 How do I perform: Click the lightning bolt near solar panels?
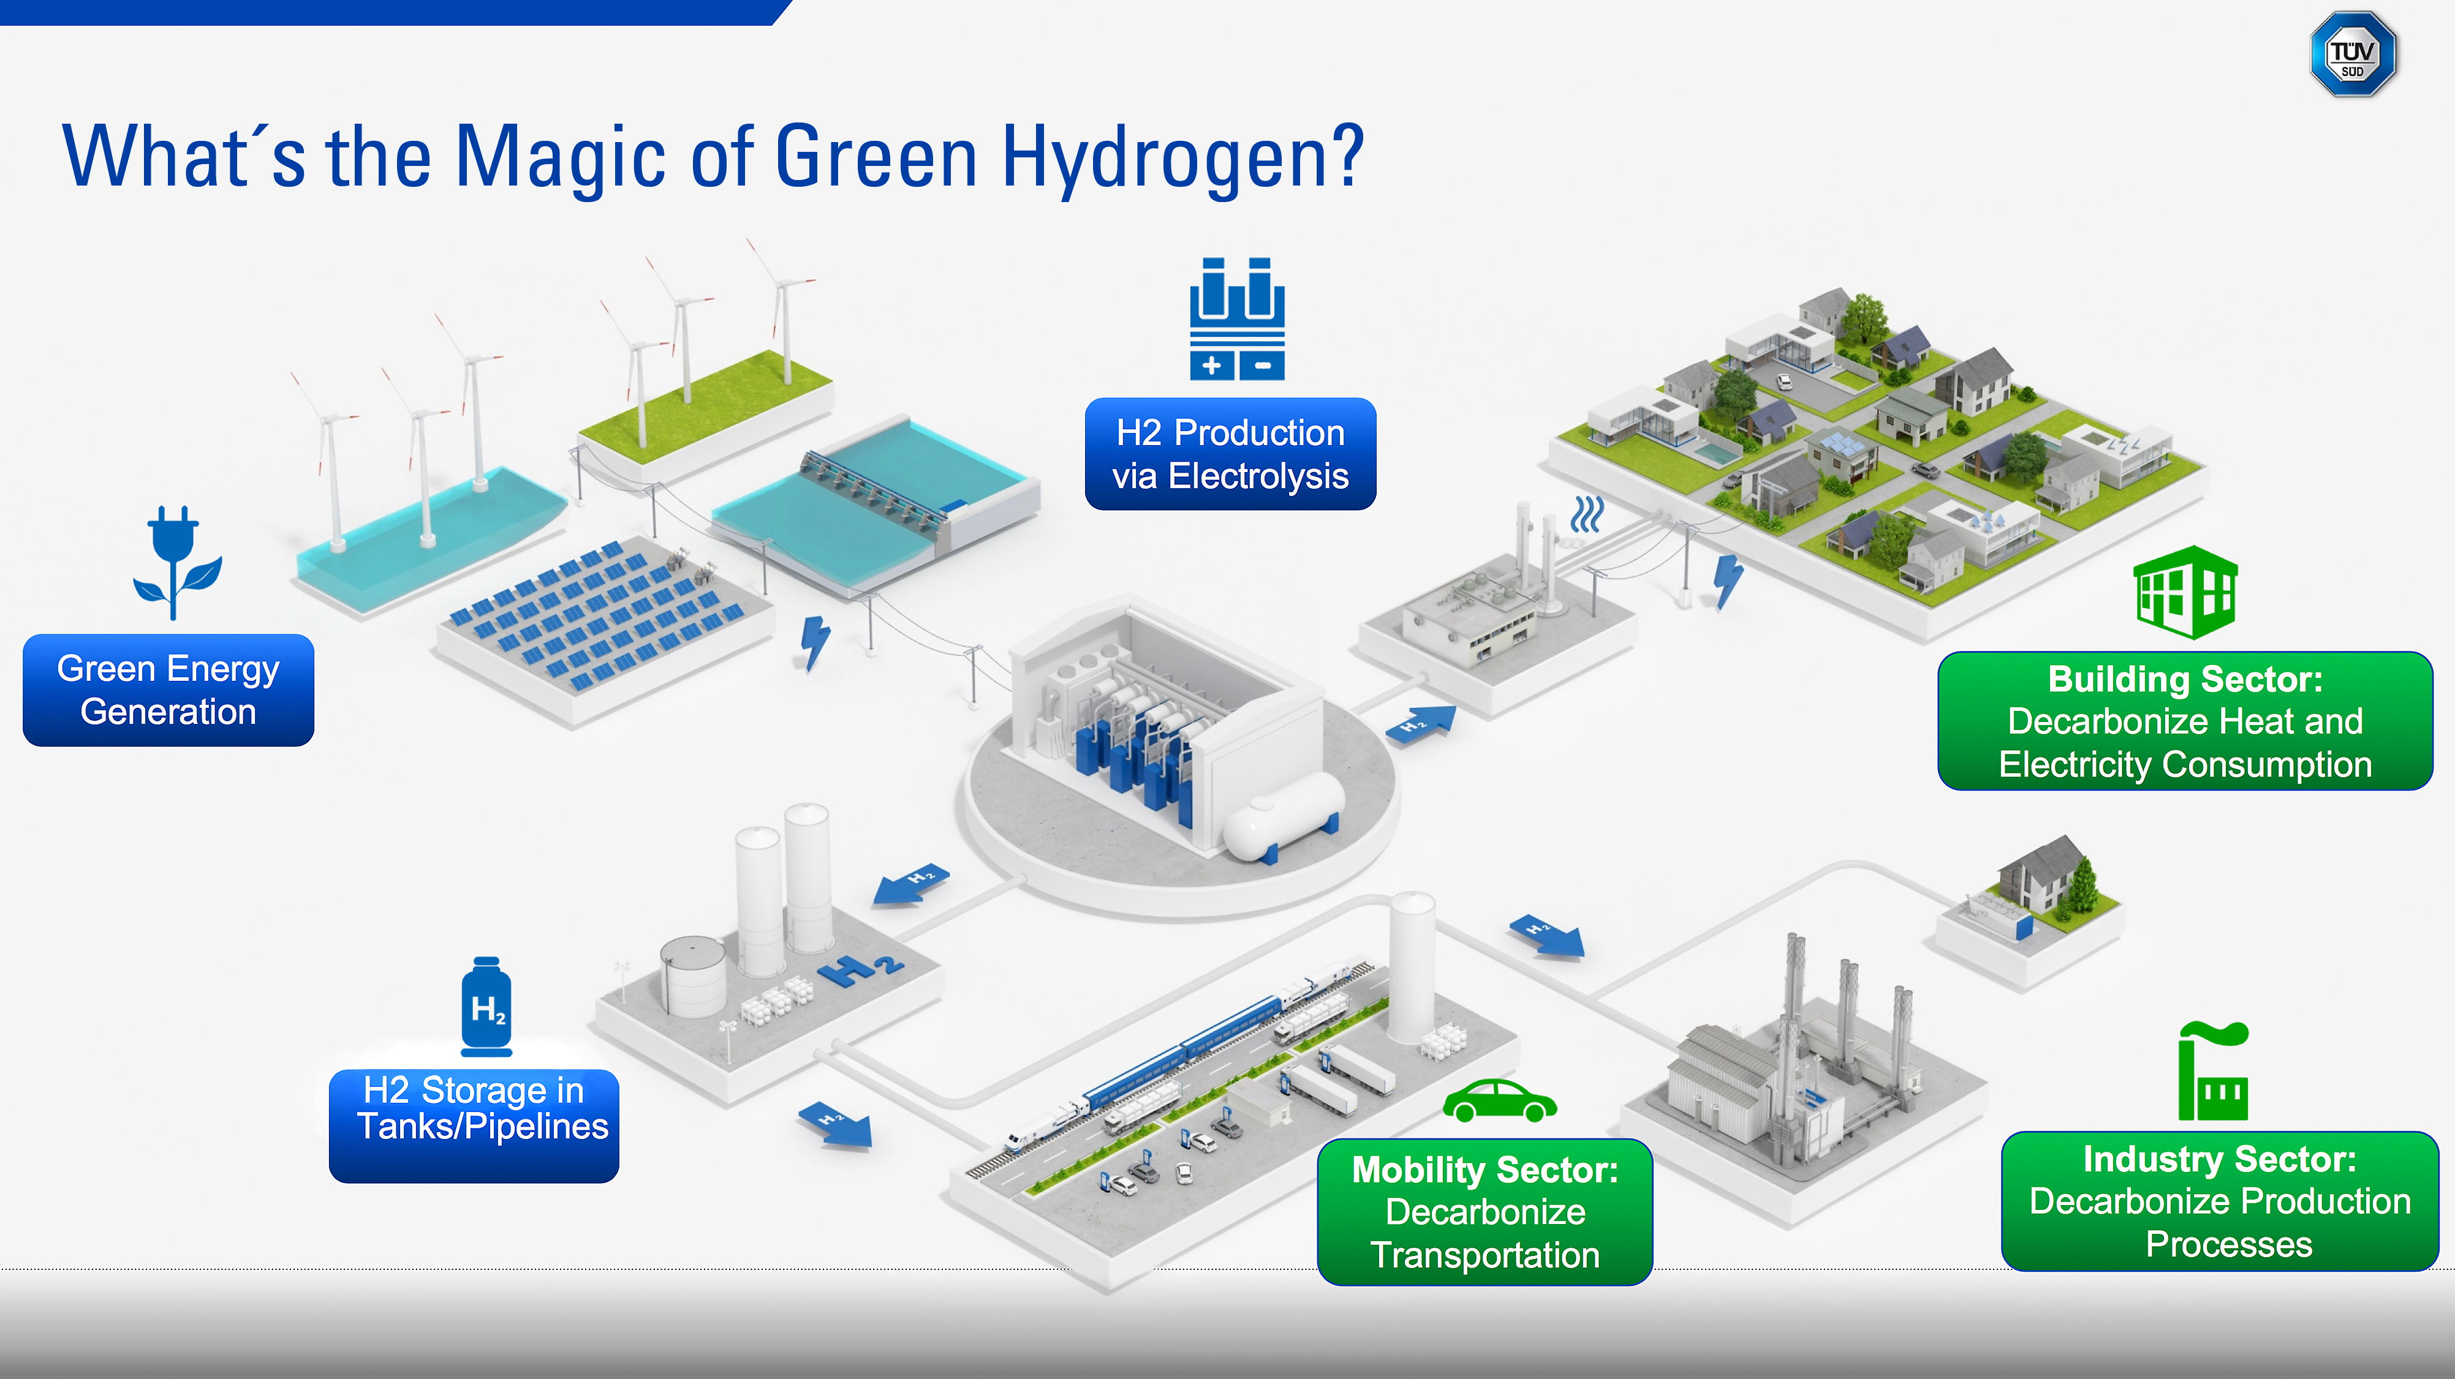814,641
